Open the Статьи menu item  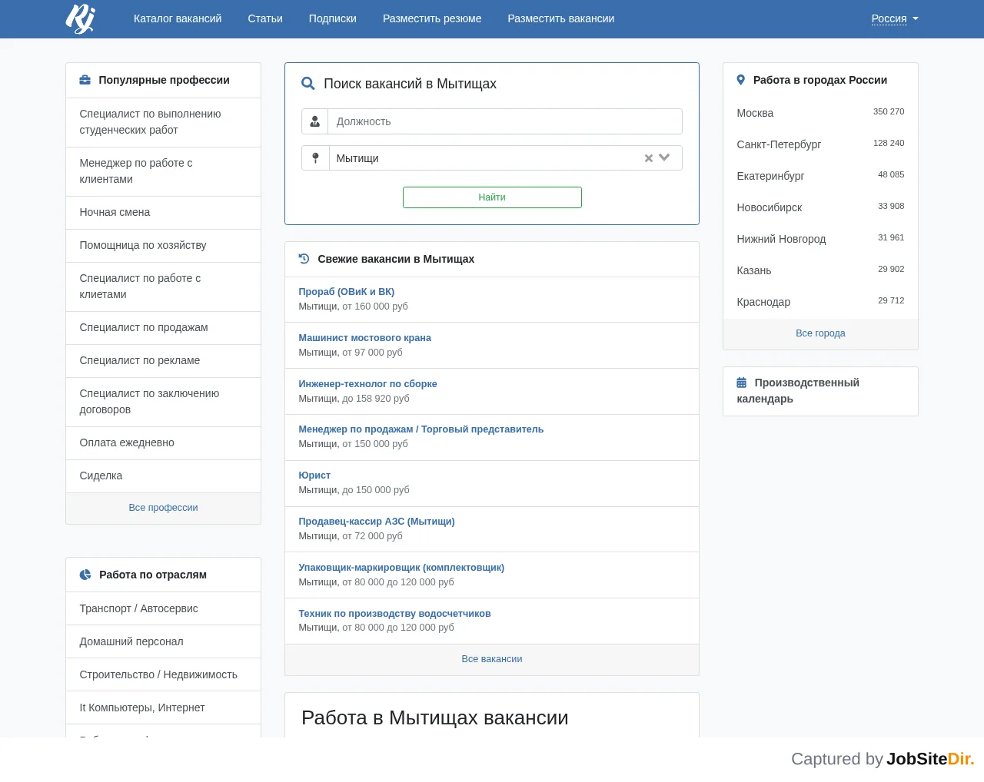(265, 18)
